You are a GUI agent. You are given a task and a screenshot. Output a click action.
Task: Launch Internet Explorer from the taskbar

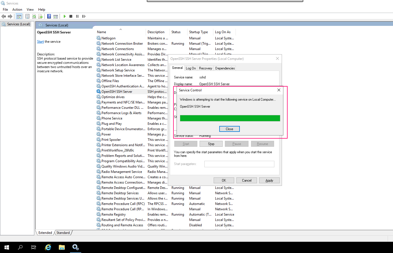tap(48, 247)
